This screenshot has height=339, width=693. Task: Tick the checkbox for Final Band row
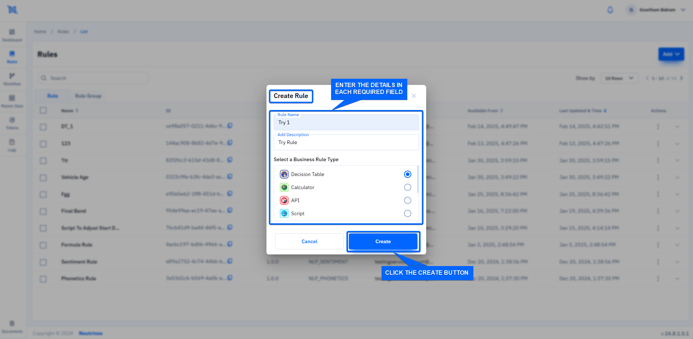click(x=43, y=211)
